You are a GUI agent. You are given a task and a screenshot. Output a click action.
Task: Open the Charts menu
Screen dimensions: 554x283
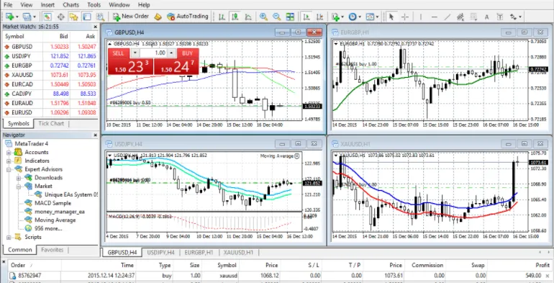71,5
